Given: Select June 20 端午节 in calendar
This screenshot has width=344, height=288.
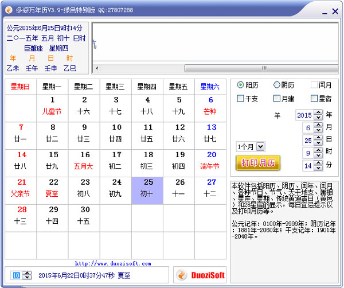Looking at the screenshot, I should [210, 163].
